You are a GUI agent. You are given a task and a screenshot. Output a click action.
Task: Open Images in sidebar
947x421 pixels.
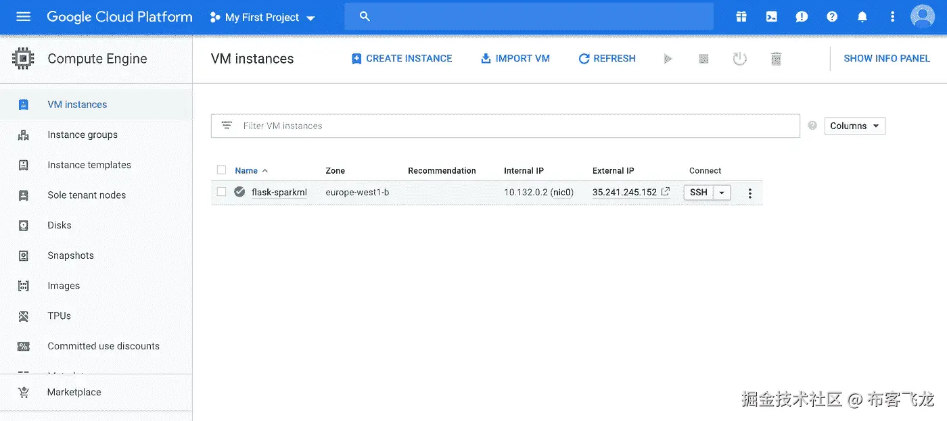pos(96,286)
